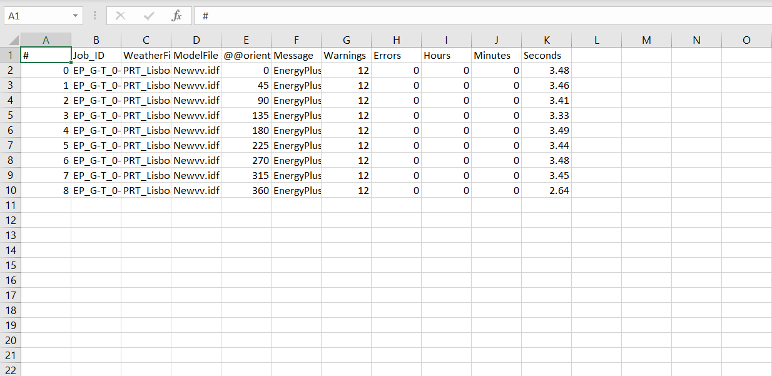Screen dimensions: 772x376
Task: Click the orientation value 45
Action: pos(246,85)
